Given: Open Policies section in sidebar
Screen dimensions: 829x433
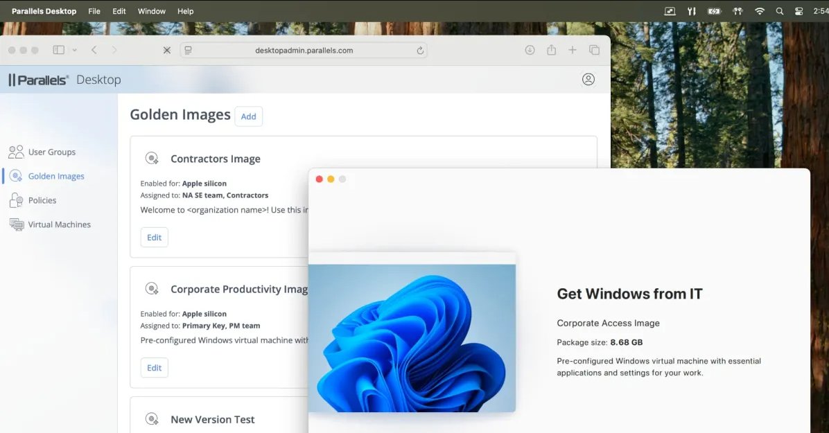Looking at the screenshot, I should 42,200.
